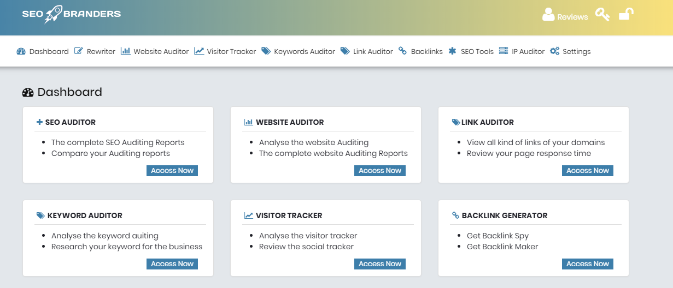
Task: Click 'The complete website Auditing Reports' text
Action: coord(333,153)
